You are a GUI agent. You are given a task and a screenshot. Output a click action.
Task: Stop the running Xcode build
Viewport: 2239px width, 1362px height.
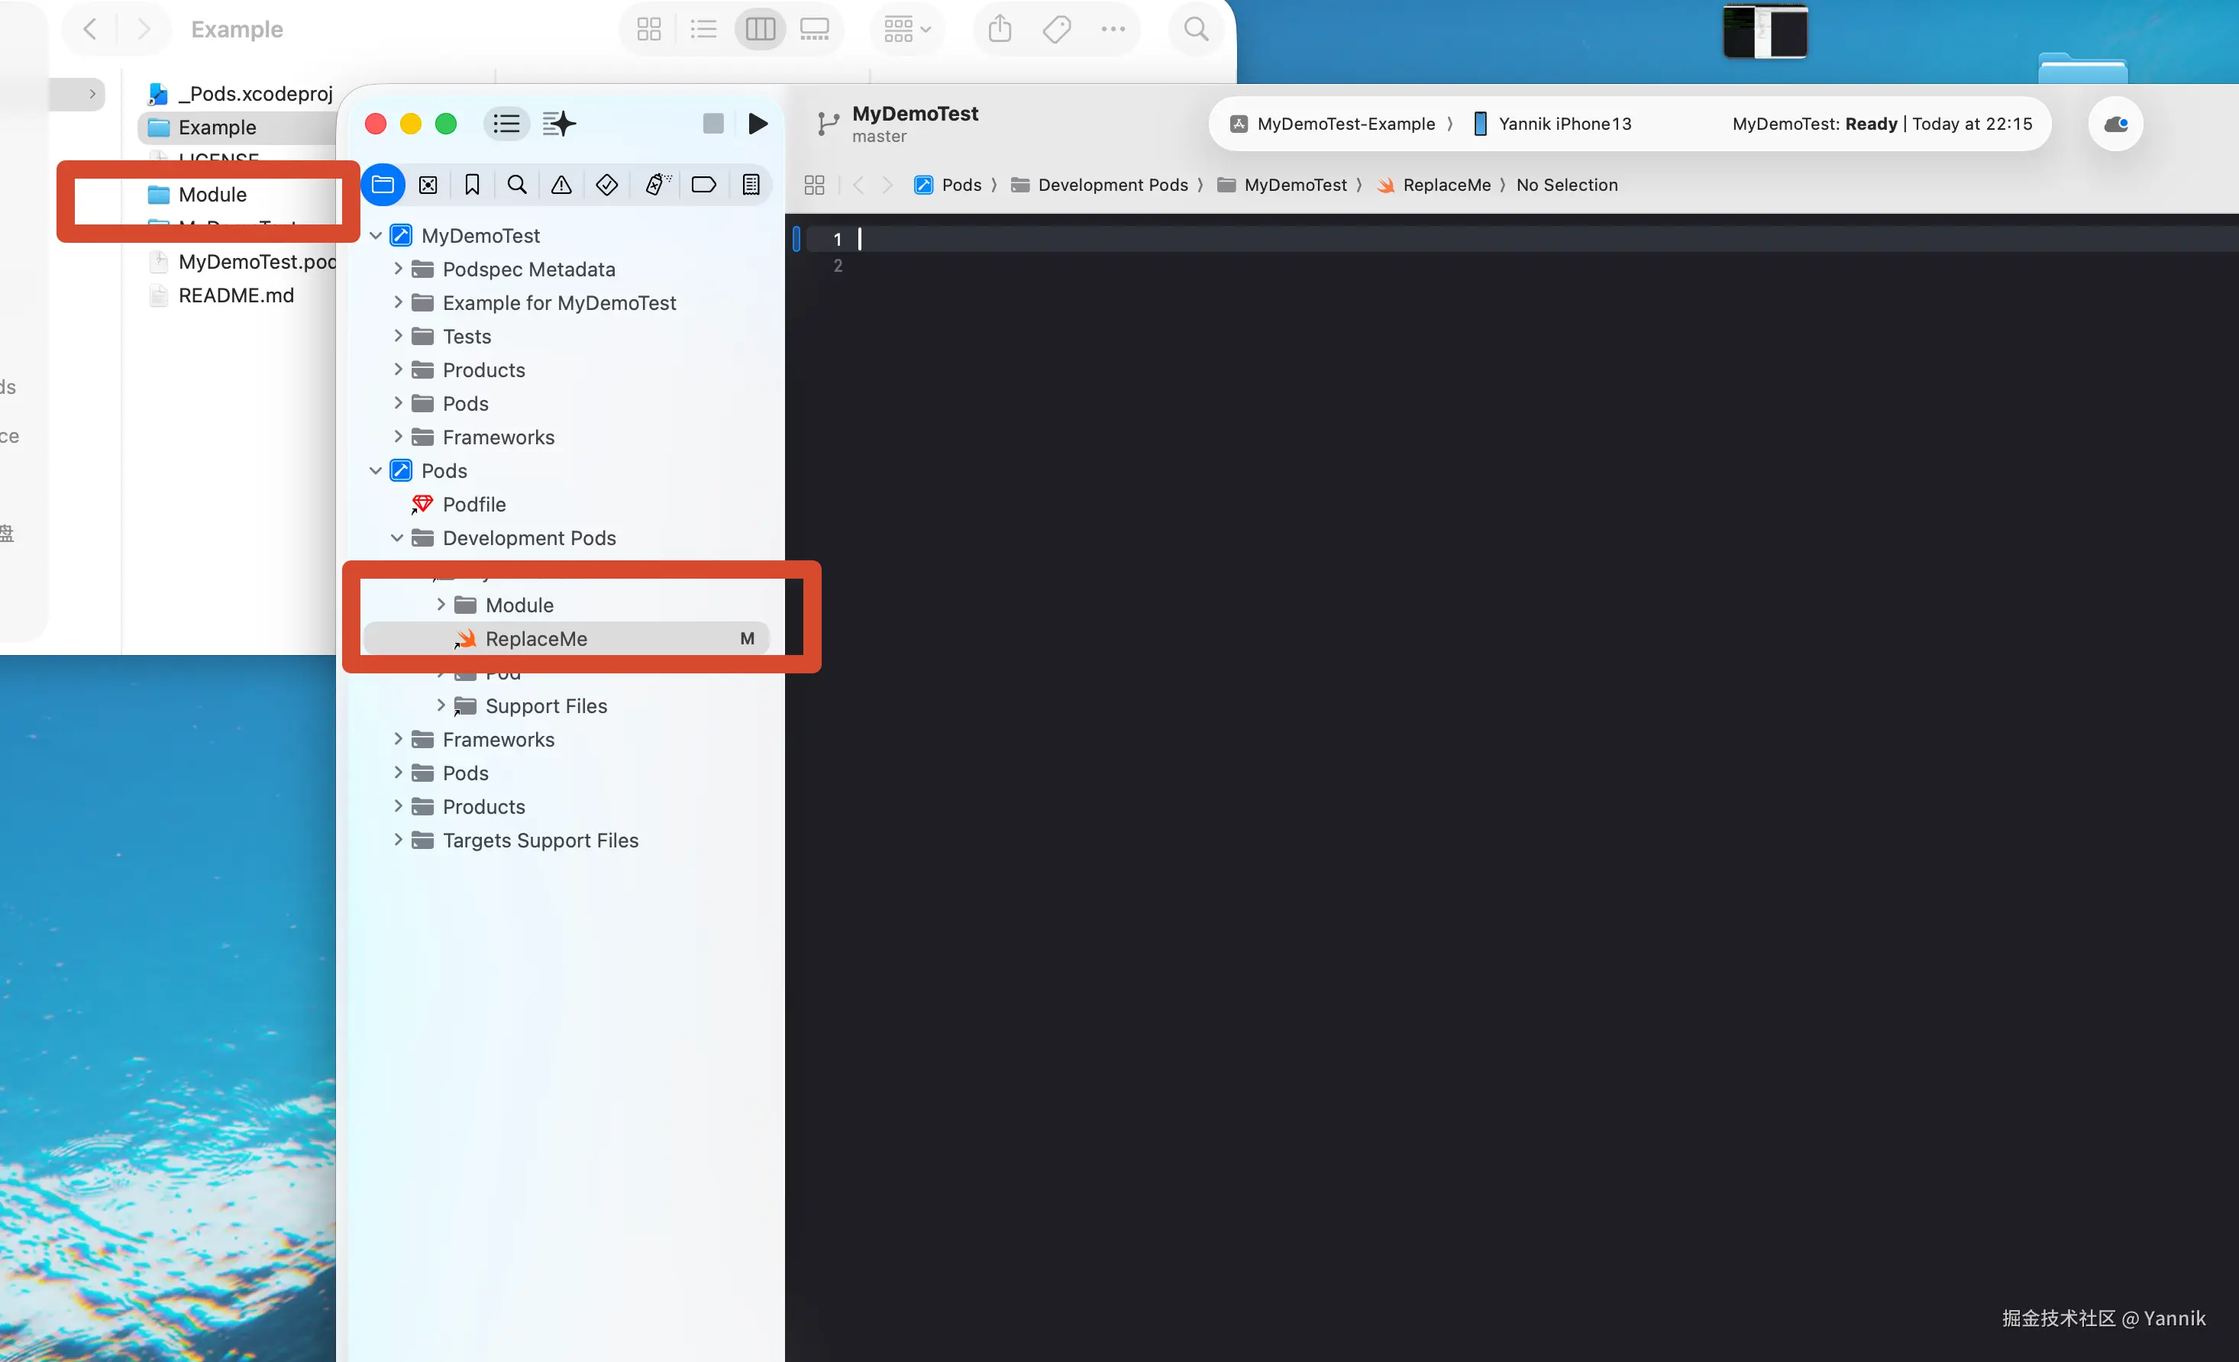[x=713, y=124]
